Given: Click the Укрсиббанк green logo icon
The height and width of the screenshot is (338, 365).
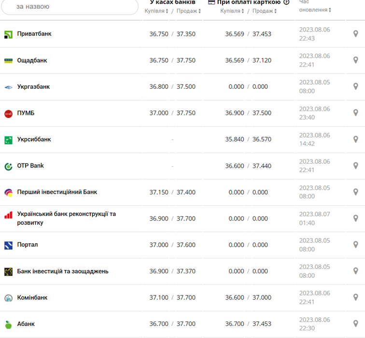Looking at the screenshot, I should point(8,140).
